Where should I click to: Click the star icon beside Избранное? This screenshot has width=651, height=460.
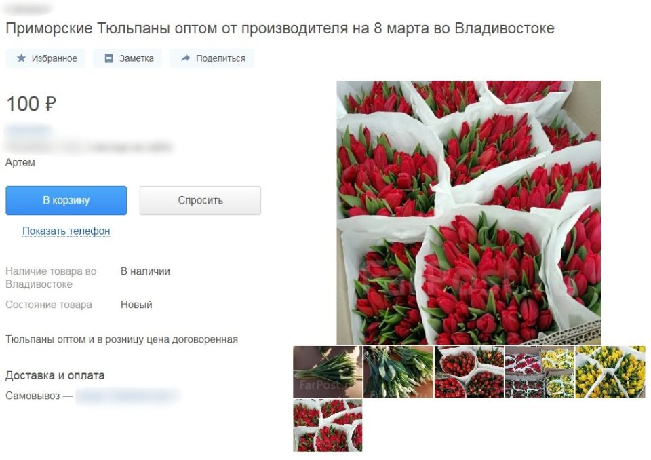(21, 58)
